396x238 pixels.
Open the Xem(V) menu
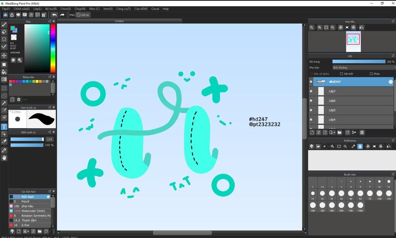tap(108, 9)
